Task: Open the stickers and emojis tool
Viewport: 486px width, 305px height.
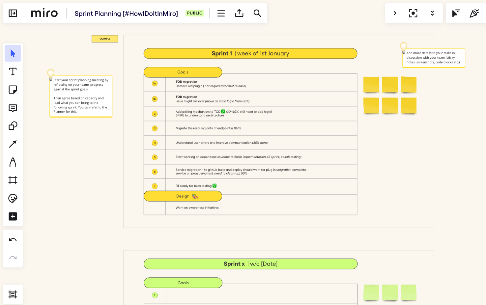Action: tap(13, 198)
